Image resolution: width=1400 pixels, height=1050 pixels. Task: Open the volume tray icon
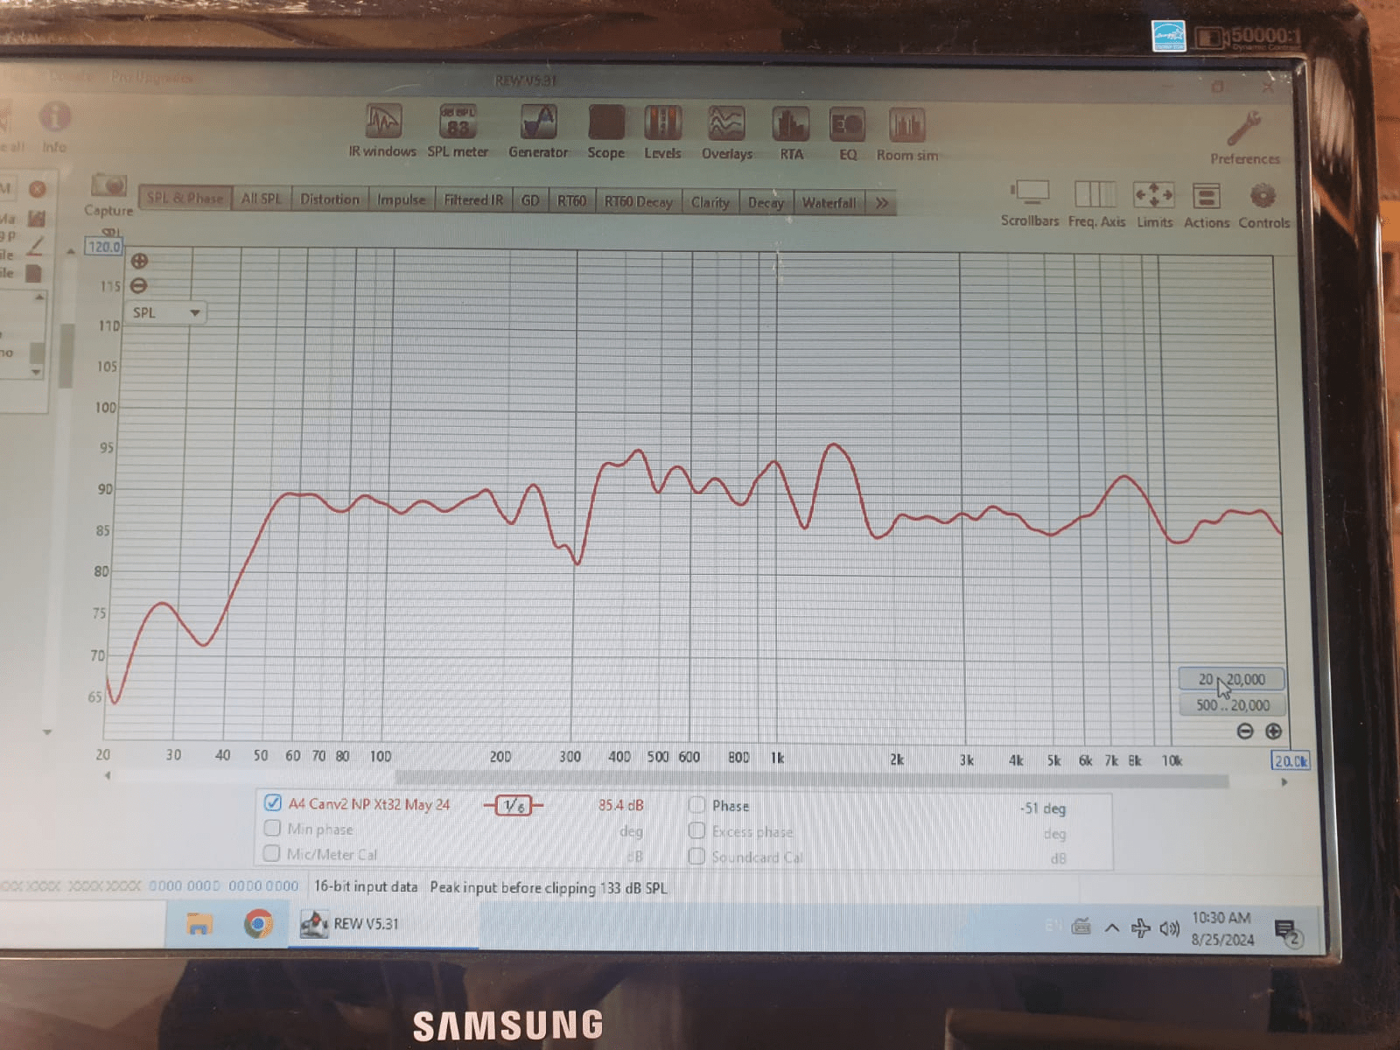coord(1169,928)
